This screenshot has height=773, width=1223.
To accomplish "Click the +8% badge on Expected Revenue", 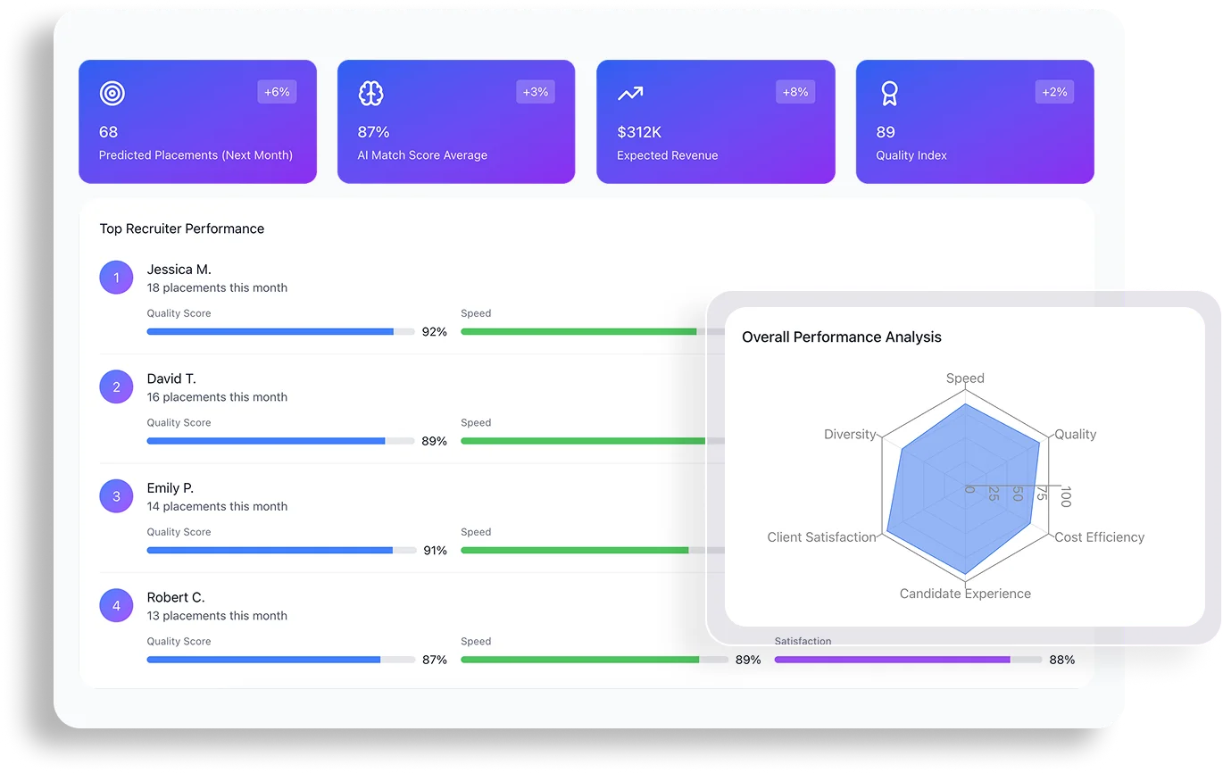I will [795, 92].
